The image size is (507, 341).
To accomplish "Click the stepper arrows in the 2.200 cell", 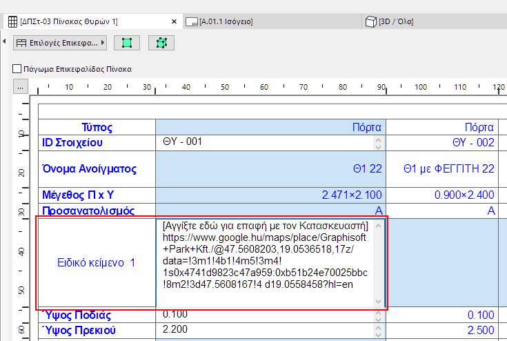I will point(378,331).
